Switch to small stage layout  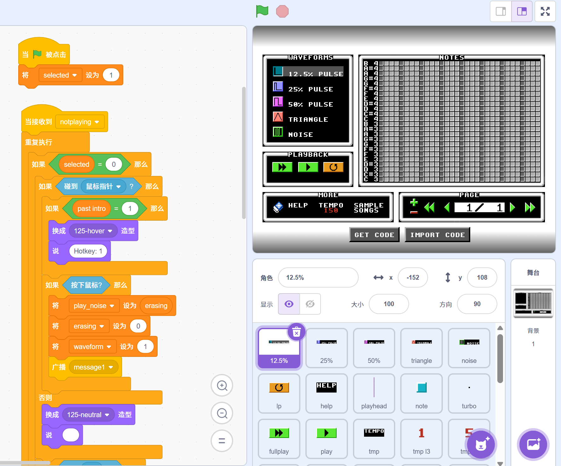pyautogui.click(x=500, y=11)
